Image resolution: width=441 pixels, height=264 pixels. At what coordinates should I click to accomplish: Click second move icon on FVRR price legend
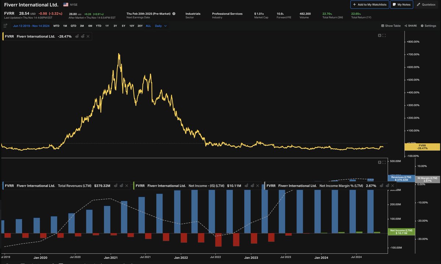[83, 37]
